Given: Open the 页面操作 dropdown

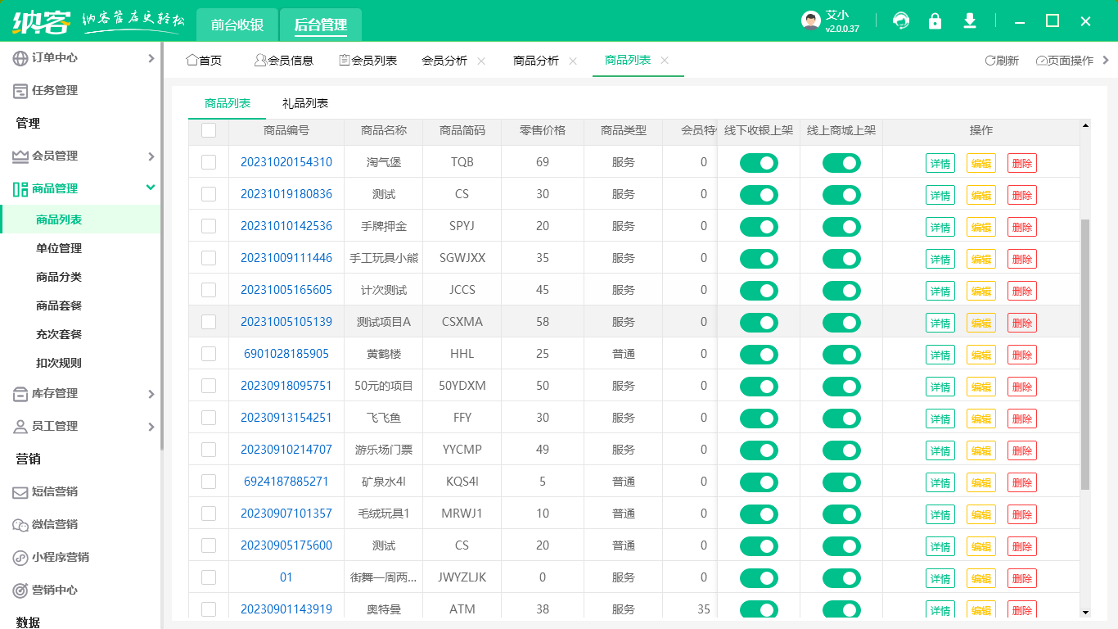Looking at the screenshot, I should tap(1064, 61).
